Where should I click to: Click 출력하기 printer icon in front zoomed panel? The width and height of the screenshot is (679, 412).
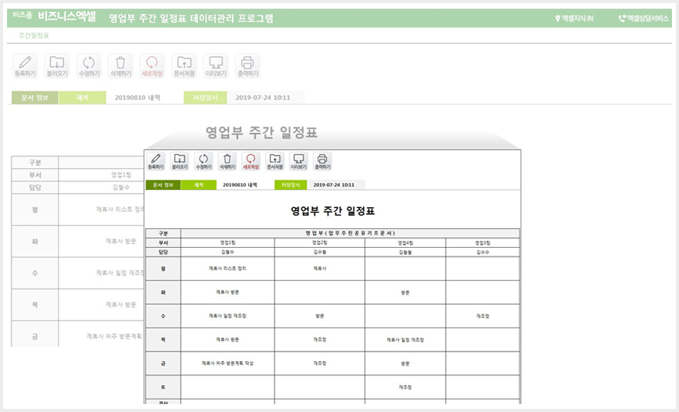(322, 161)
